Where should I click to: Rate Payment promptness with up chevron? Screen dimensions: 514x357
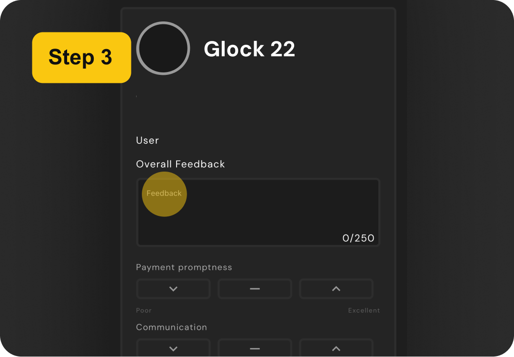[x=336, y=289]
